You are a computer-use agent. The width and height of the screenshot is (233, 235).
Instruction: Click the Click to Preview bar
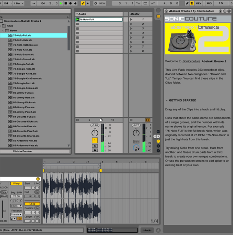coord(35,151)
